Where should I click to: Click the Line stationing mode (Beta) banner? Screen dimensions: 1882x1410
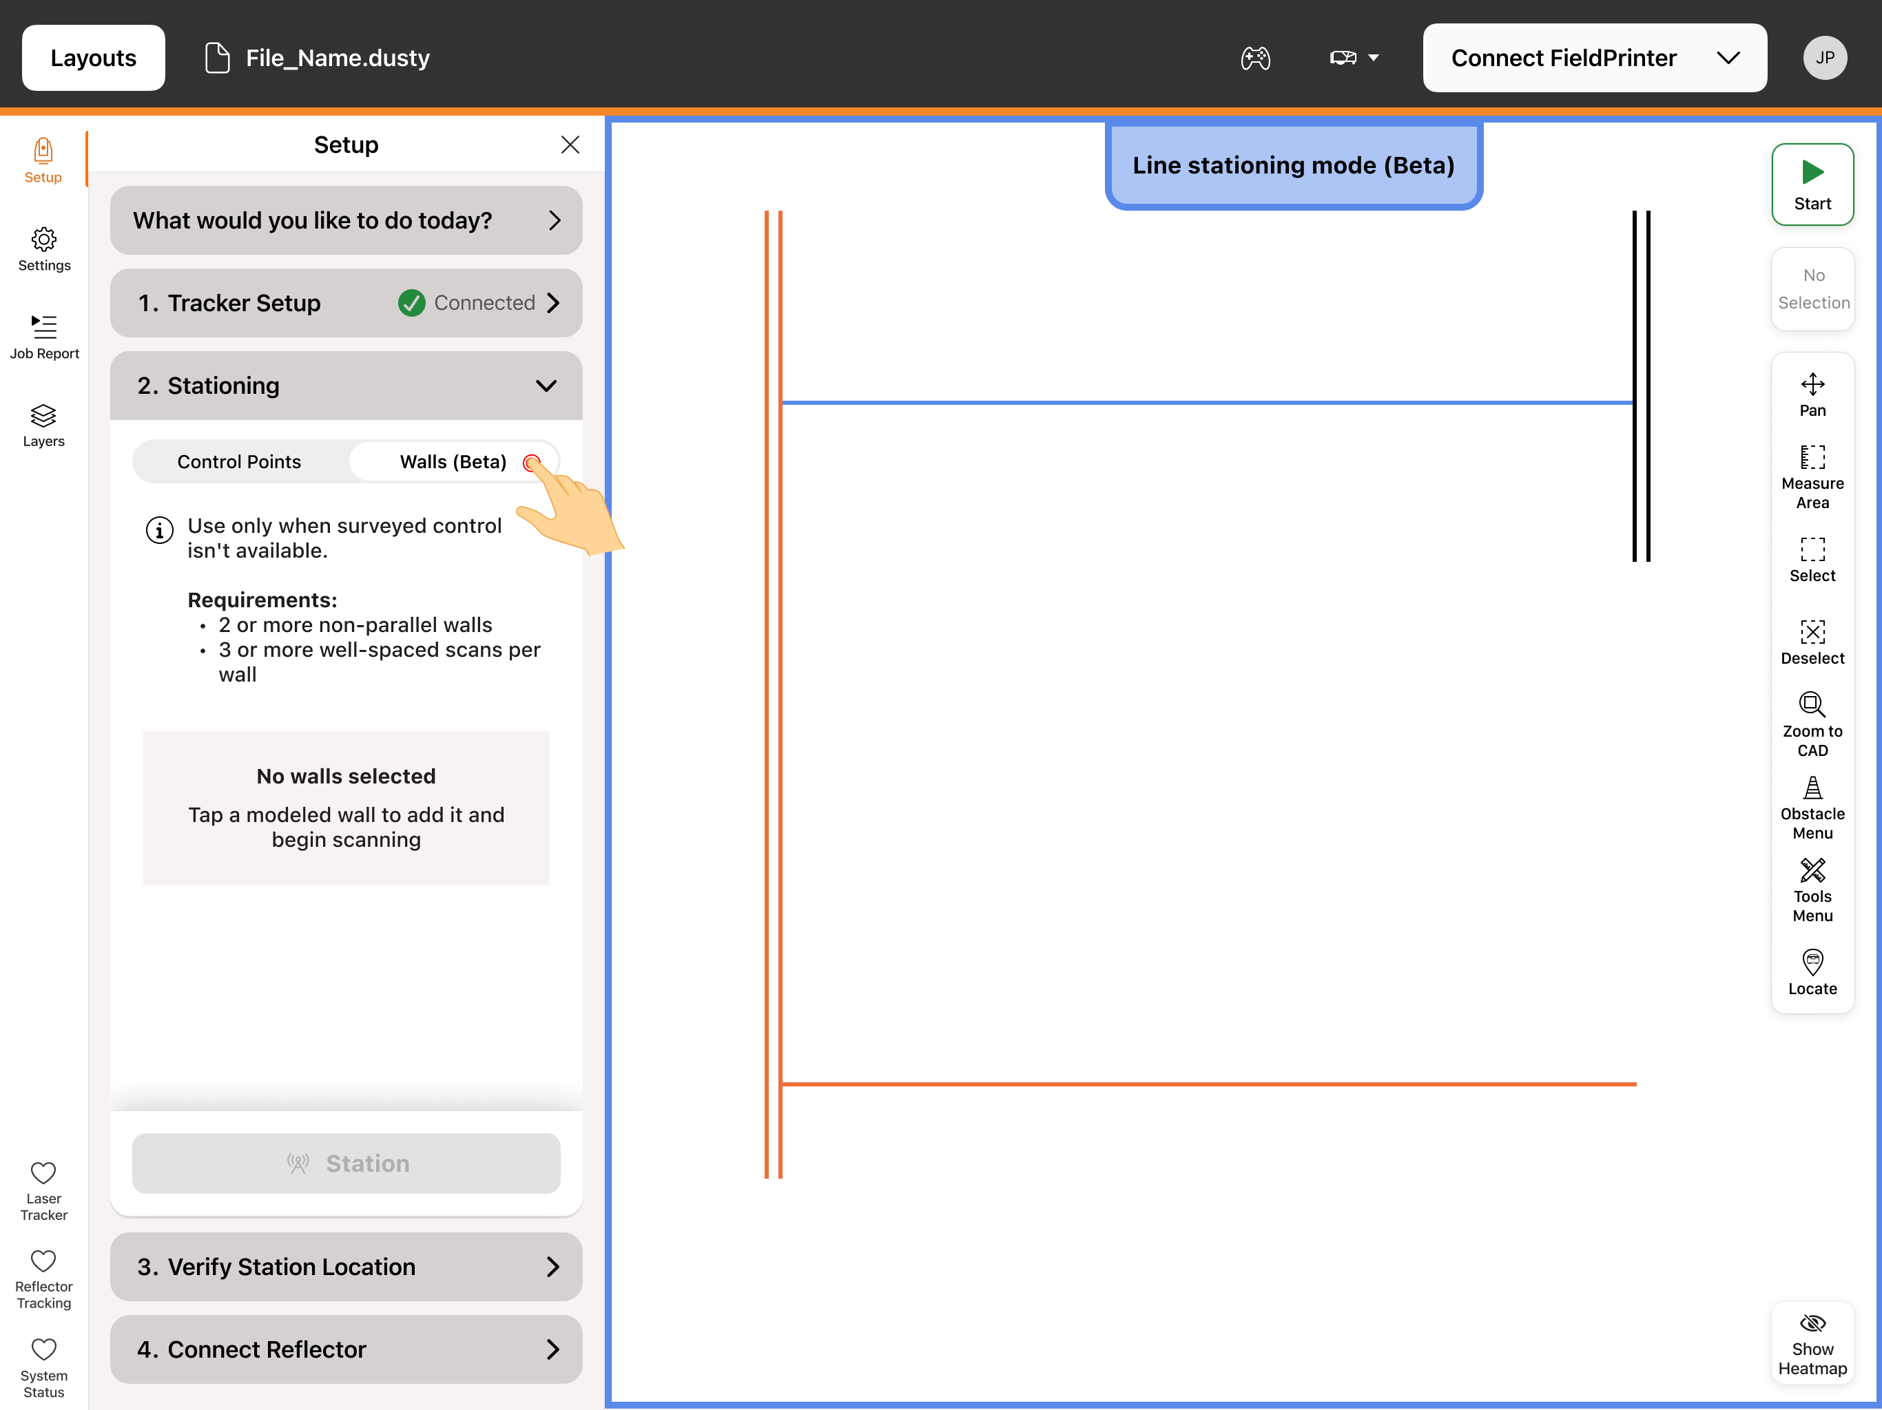click(1293, 165)
